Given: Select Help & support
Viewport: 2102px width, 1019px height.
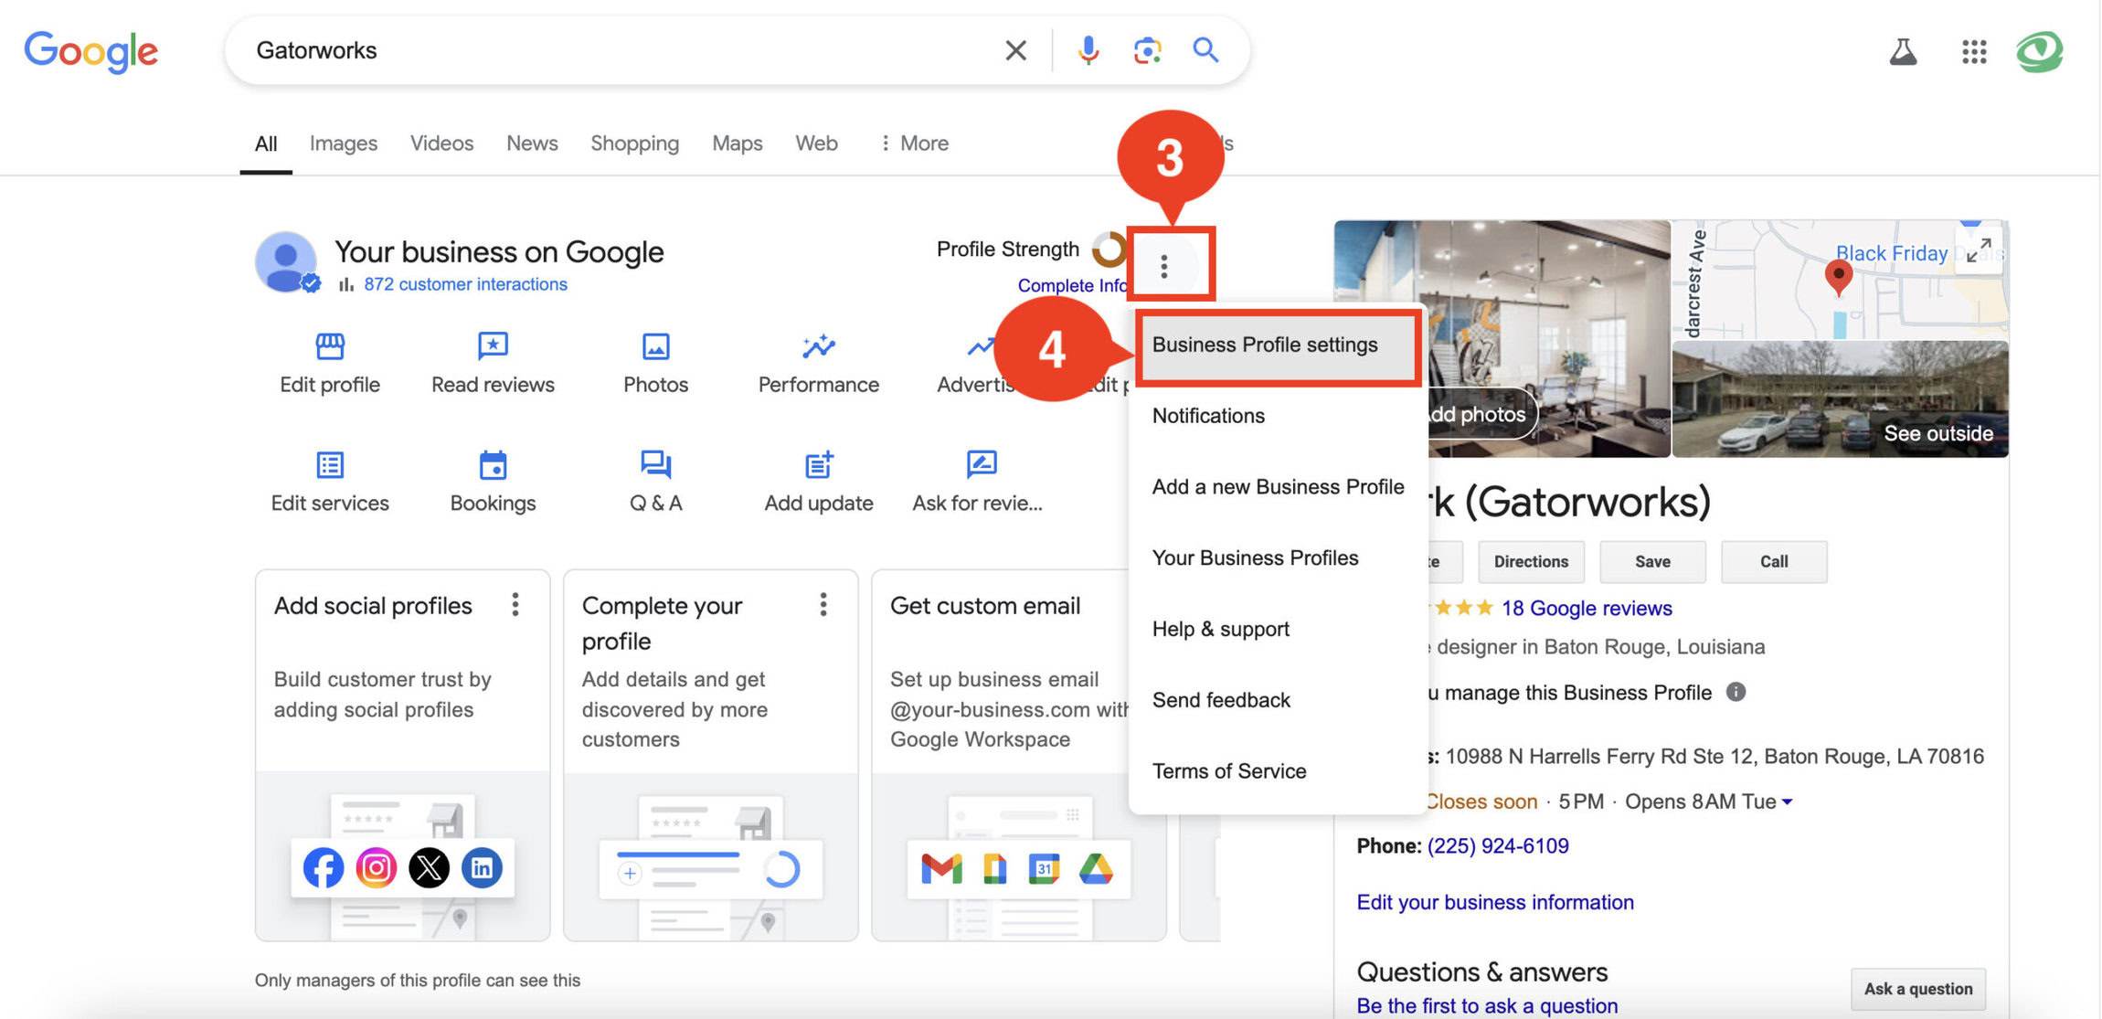Looking at the screenshot, I should point(1278,629).
